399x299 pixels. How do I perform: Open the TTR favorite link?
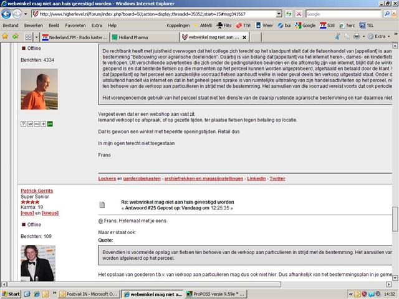[243, 26]
